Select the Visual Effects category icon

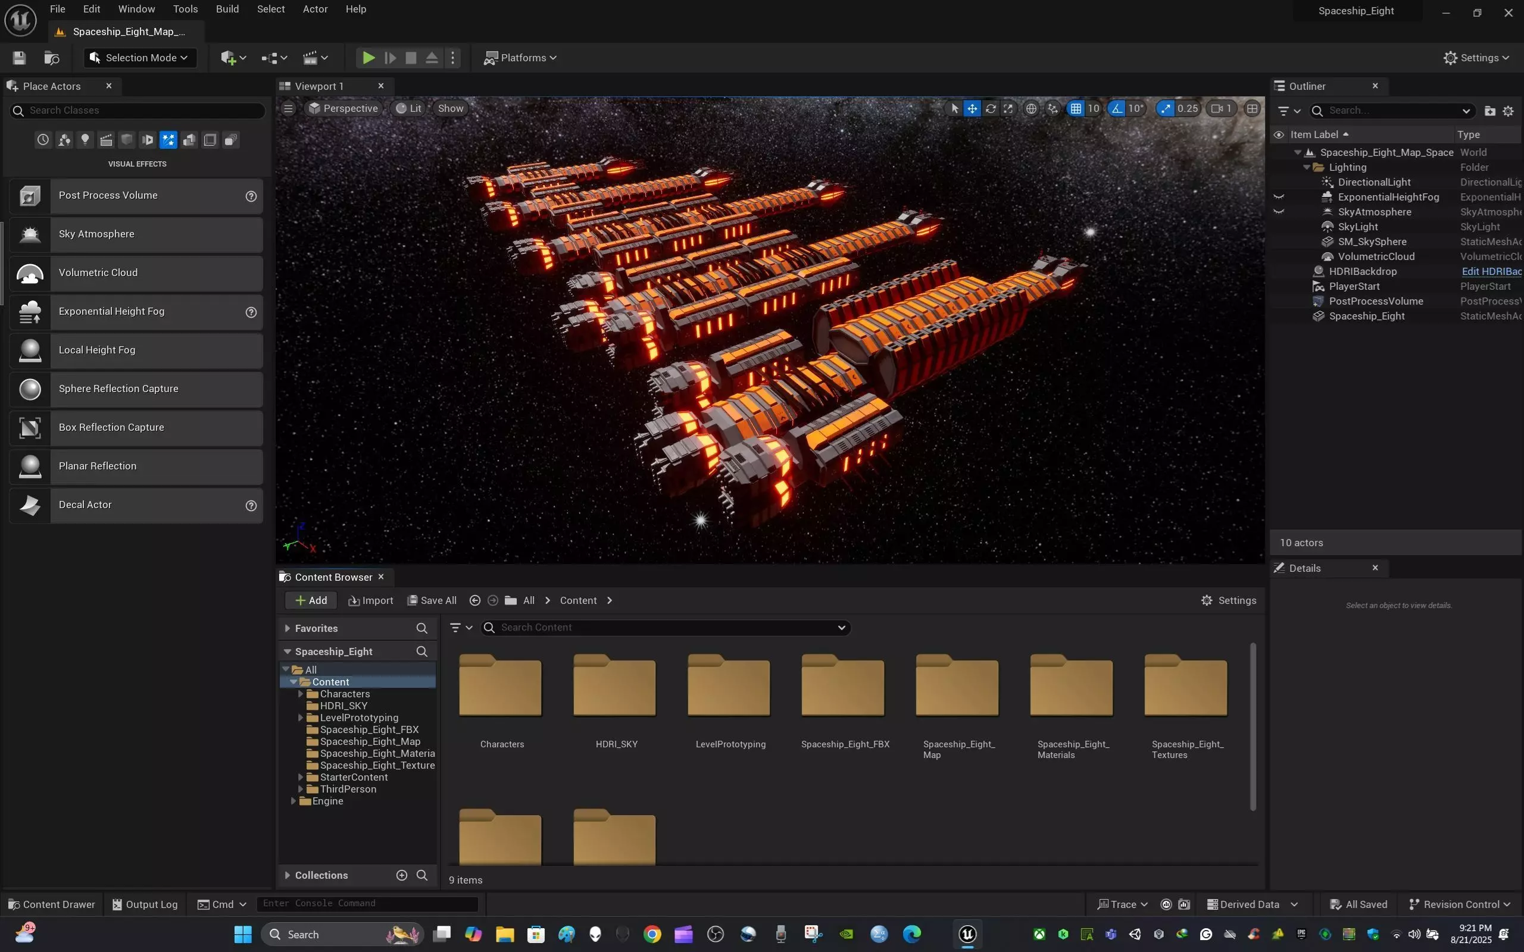tap(168, 140)
